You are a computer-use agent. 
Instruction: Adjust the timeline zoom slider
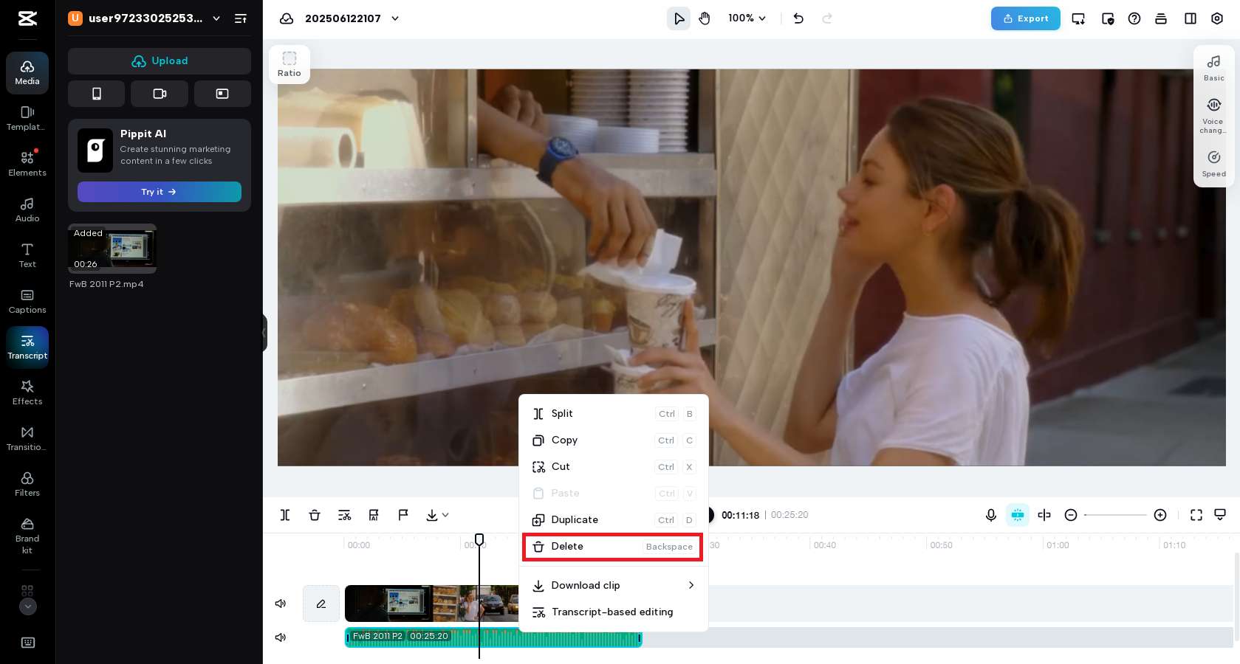point(1115,515)
